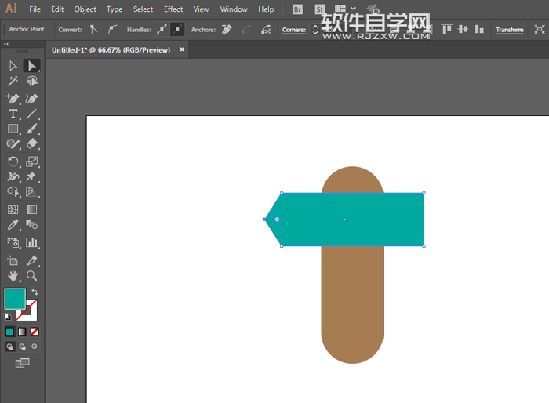Select the Type tool
The image size is (549, 403).
point(13,114)
